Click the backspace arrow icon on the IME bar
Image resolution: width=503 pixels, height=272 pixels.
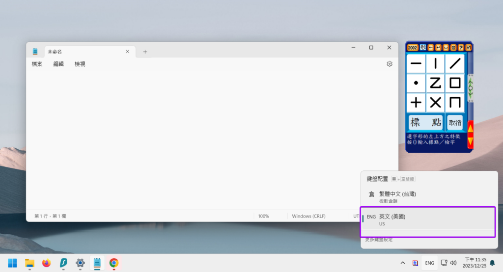pos(430,48)
